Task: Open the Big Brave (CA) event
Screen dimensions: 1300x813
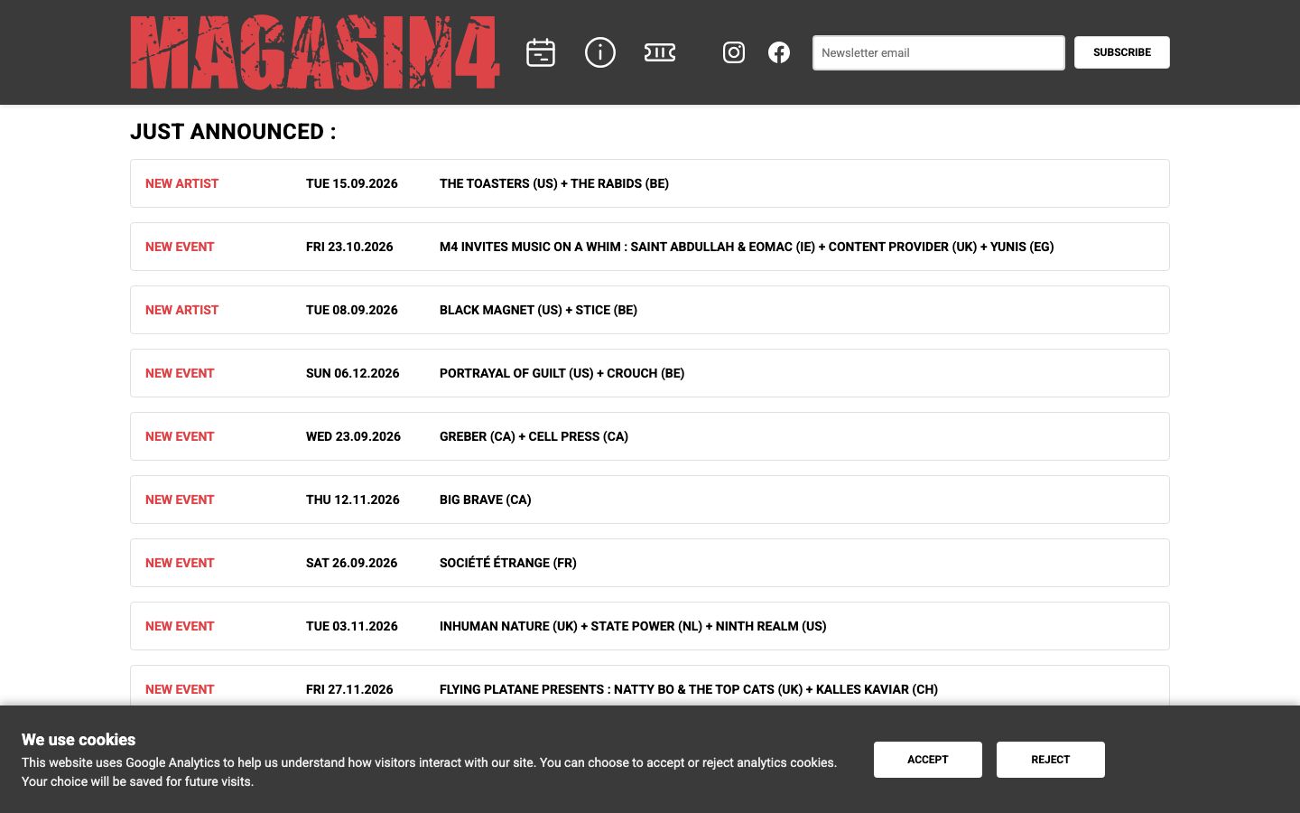Action: [x=650, y=500]
